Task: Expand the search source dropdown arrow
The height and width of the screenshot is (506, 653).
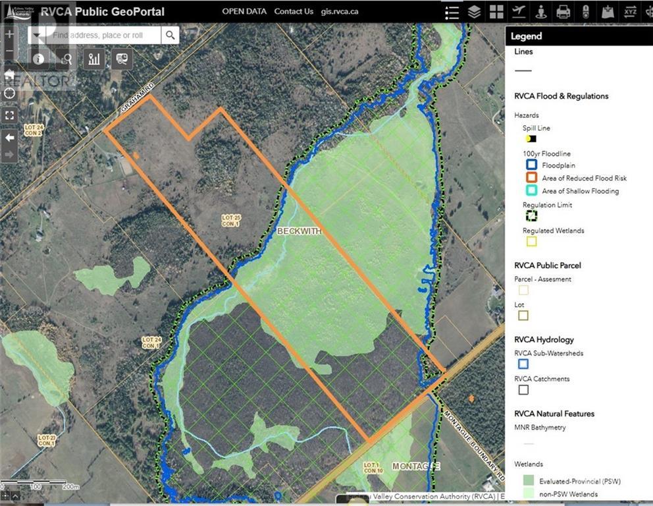Action: (37, 36)
